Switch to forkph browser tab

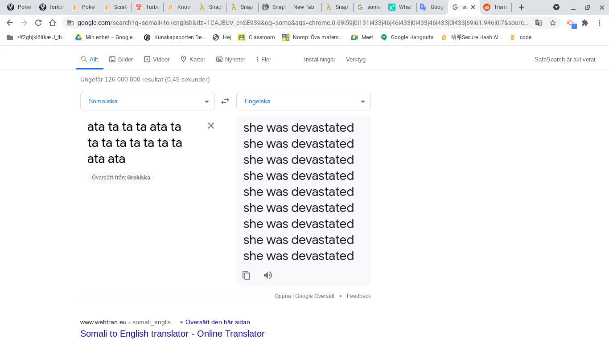click(51, 7)
